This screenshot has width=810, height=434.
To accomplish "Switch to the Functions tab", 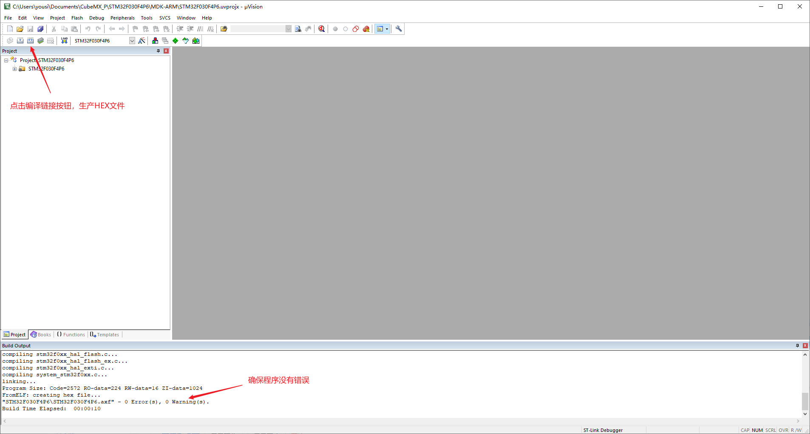I will pos(71,335).
